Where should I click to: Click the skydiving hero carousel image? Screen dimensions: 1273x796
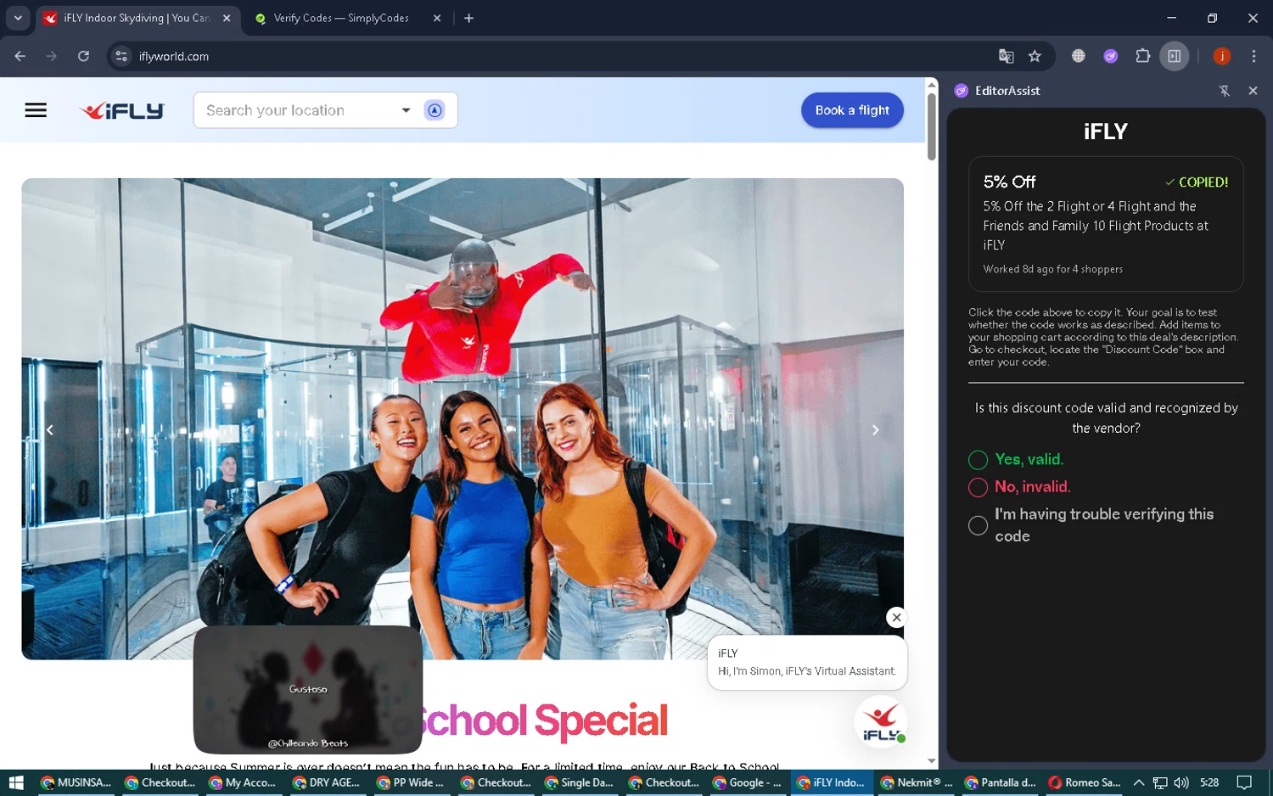463,418
